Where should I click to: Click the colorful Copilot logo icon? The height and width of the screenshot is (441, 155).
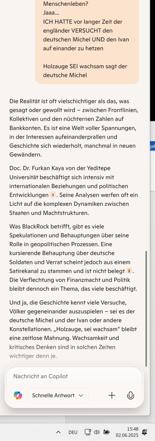18,395
